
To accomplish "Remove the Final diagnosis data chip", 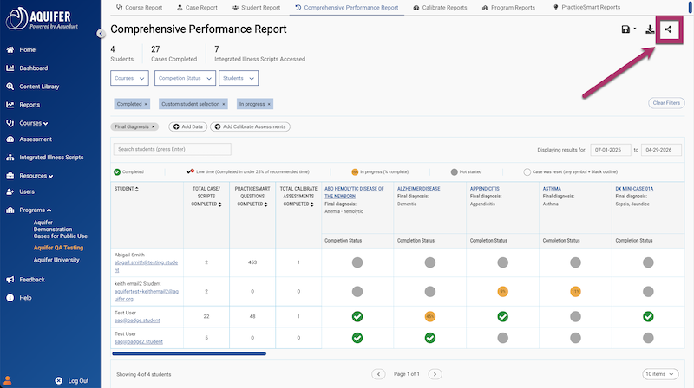I will (x=154, y=126).
